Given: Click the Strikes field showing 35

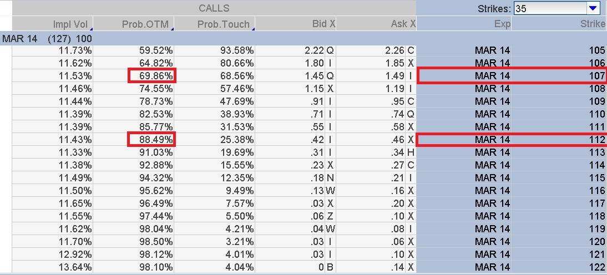Looking at the screenshot, I should pos(556,8).
